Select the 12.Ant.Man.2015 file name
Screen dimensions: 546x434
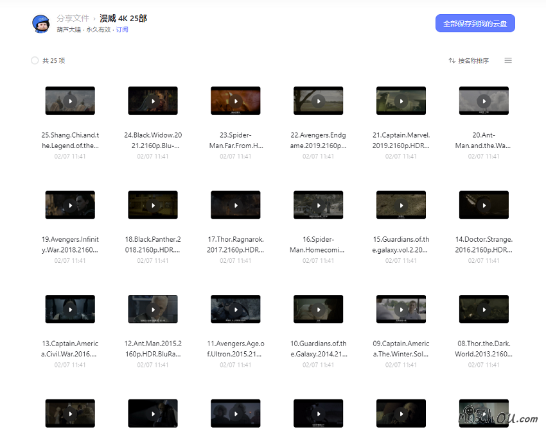coord(153,349)
